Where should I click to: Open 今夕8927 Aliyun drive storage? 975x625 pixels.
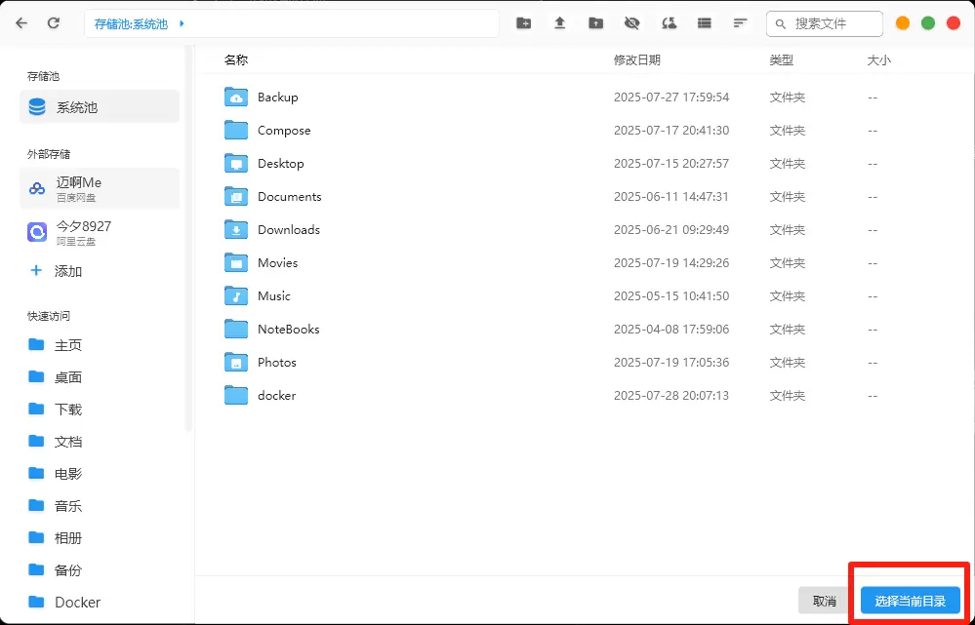click(x=100, y=232)
